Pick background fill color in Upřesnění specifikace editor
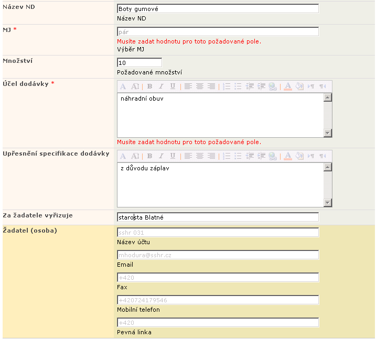The height and width of the screenshot is (340, 376). point(299,156)
